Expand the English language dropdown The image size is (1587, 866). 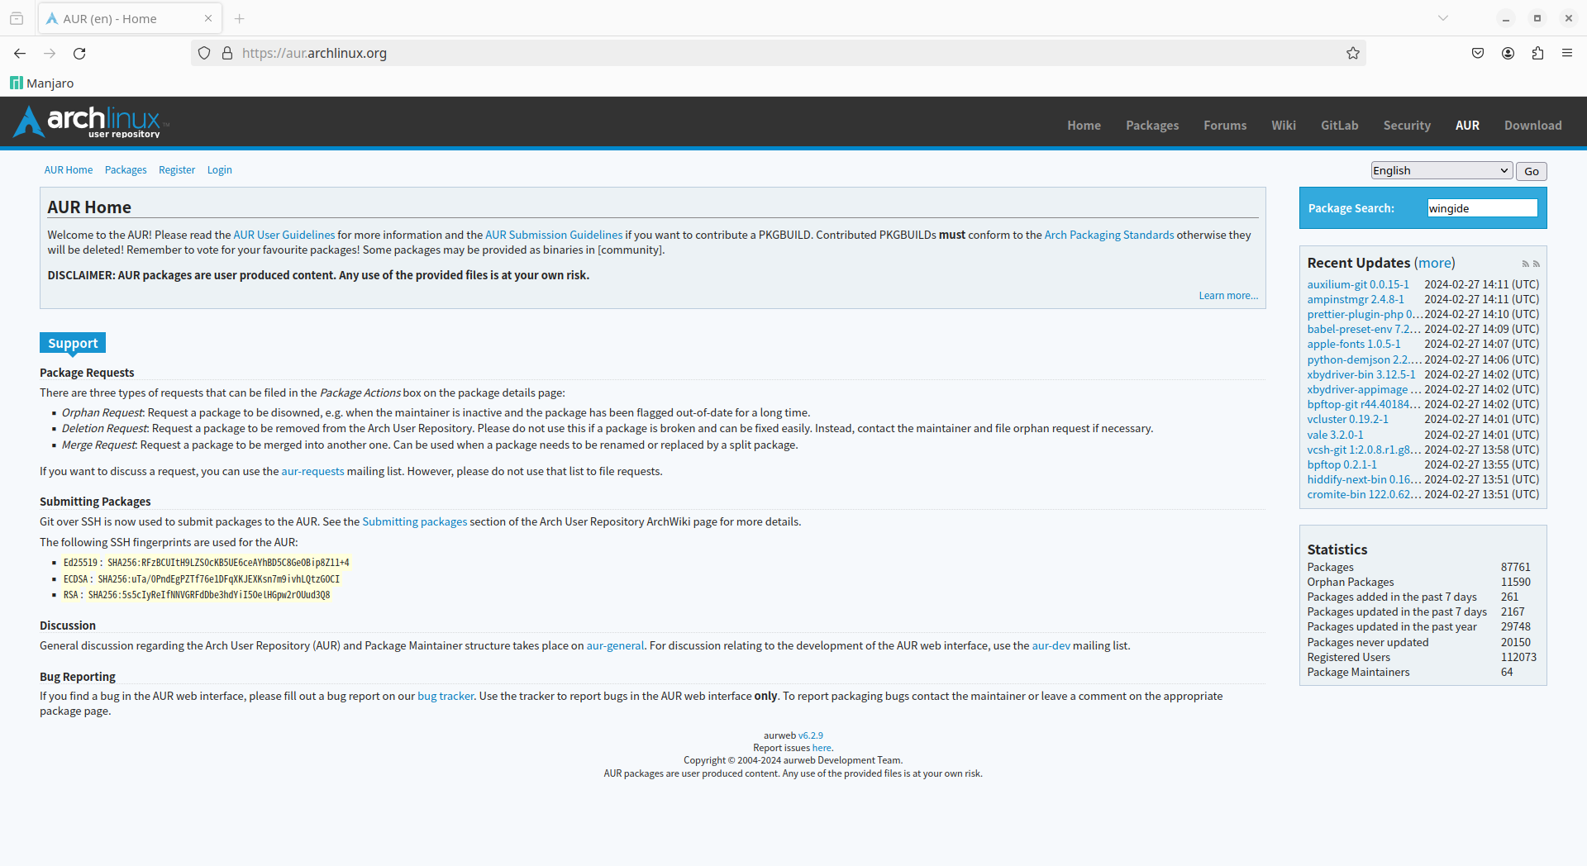[1441, 170]
